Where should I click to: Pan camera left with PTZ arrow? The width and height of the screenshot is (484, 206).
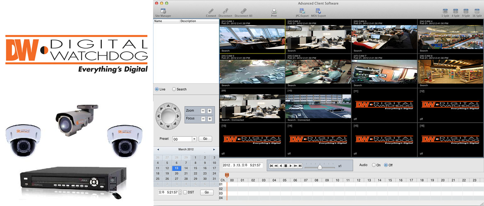pyautogui.click(x=158, y=117)
